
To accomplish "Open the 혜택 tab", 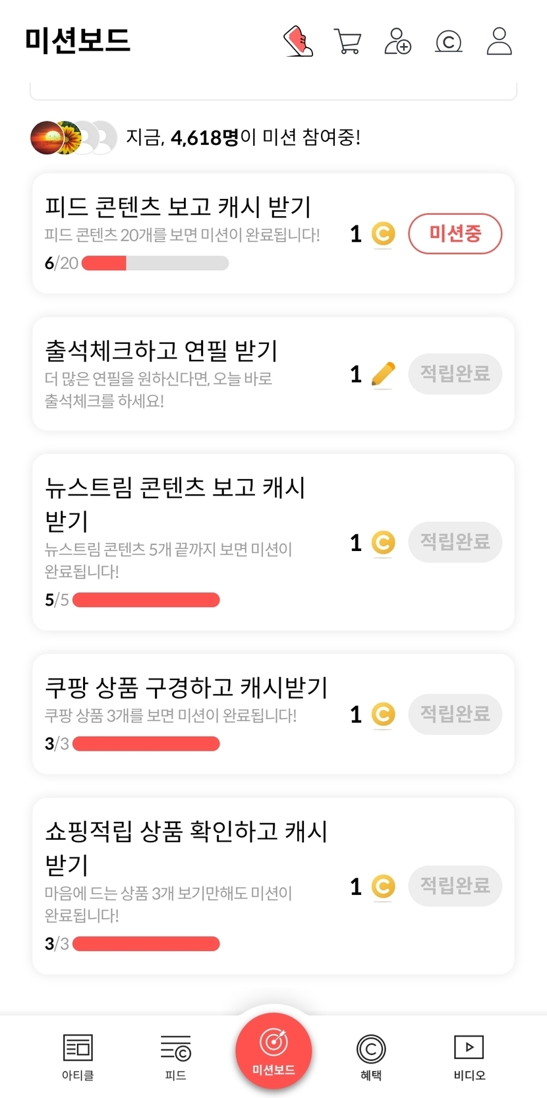I will coord(371,1056).
